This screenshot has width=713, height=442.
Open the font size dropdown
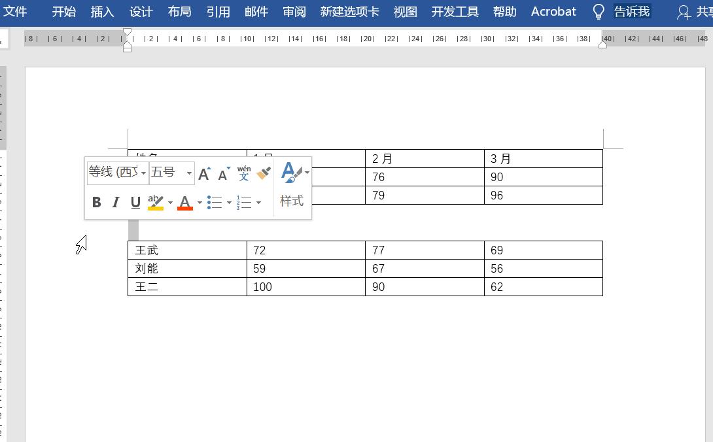(x=190, y=172)
